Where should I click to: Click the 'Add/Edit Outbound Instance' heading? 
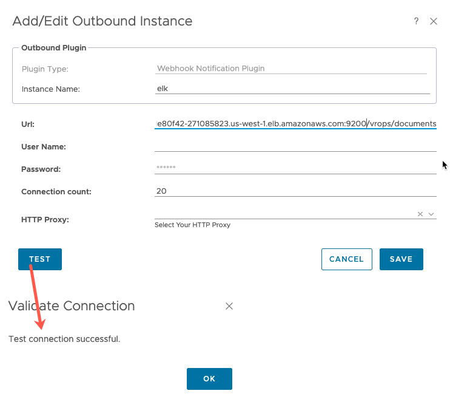tap(102, 21)
